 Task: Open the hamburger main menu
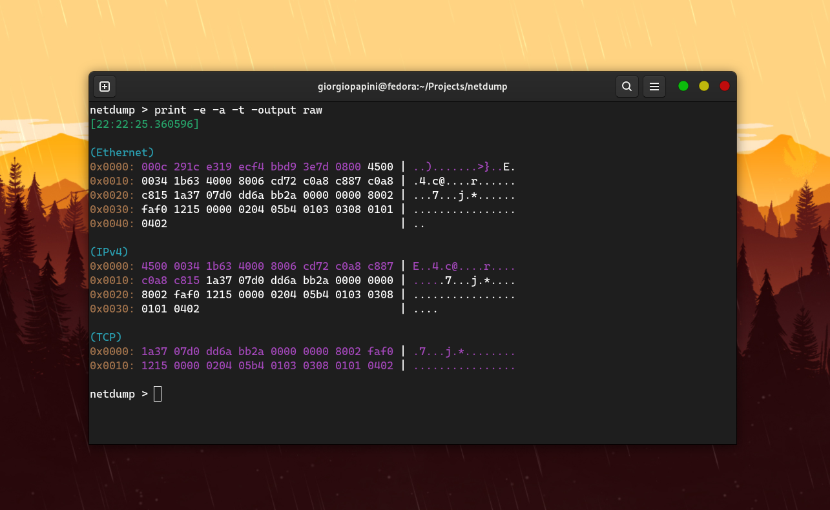tap(654, 87)
